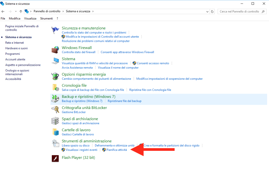Image resolution: width=269 pixels, height=182 pixels.
Task: Go to Pagina iniziale Pannello di controllo
Action: (22, 28)
